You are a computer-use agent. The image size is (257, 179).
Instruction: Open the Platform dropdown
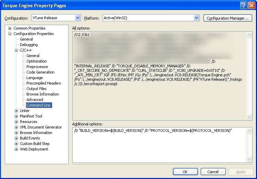pos(196,18)
